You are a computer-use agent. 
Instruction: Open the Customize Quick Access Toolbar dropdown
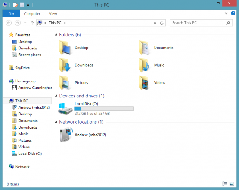click(x=28, y=5)
